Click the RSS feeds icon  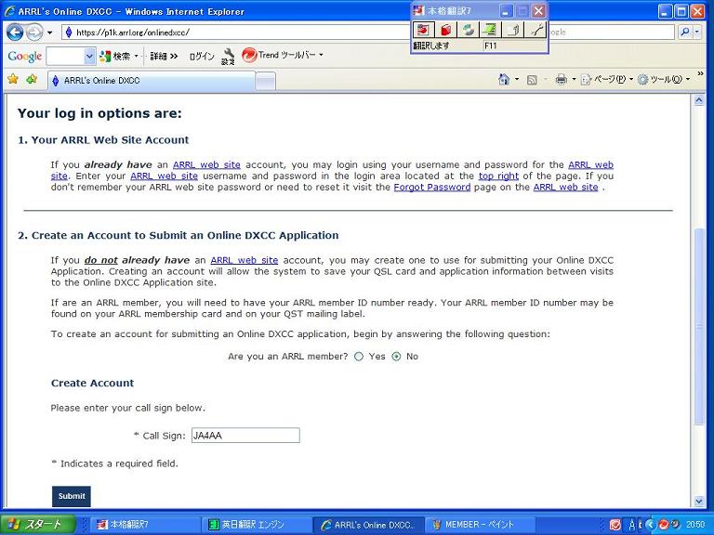point(532,80)
